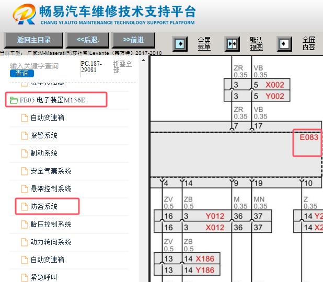
Task: Click 返回主目录 button
Action: (33, 40)
